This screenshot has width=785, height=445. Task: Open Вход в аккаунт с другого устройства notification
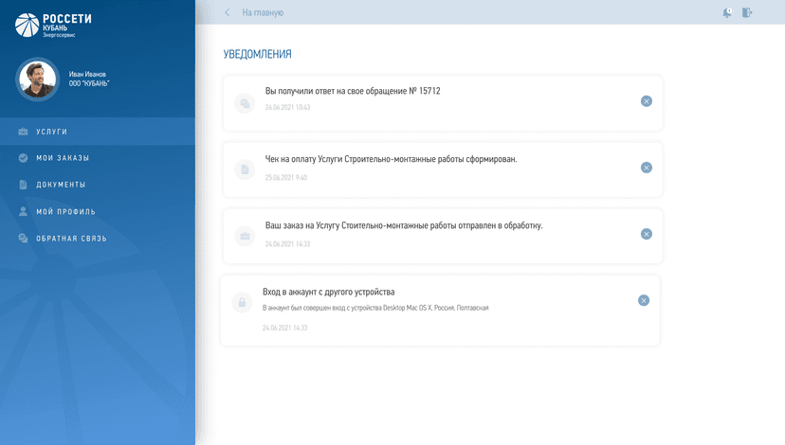[440, 310]
